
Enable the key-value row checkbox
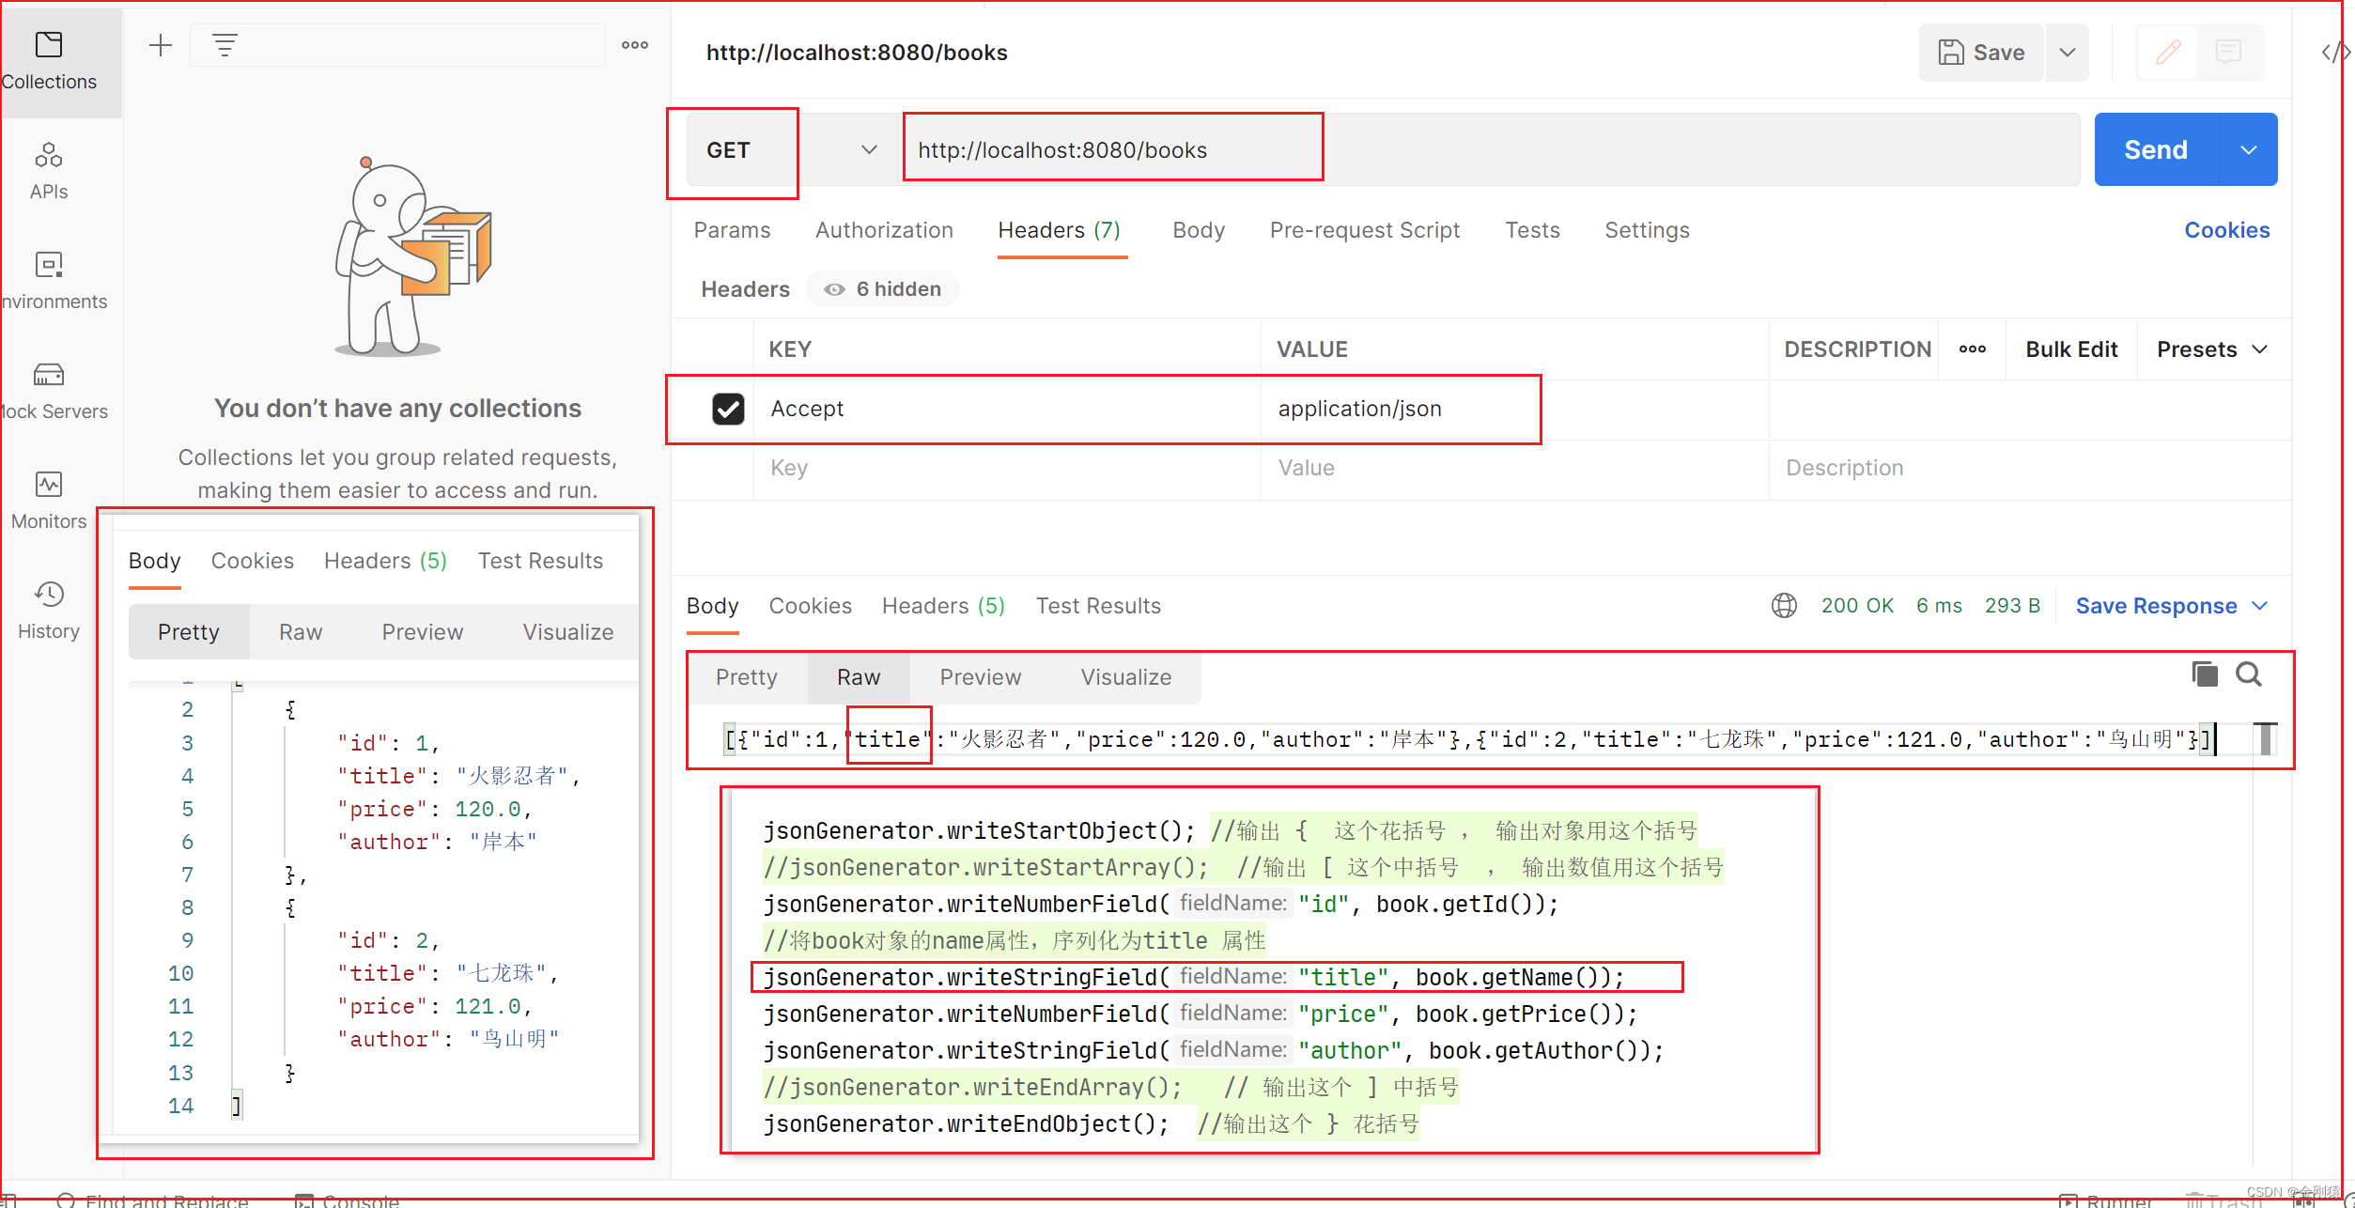pos(725,407)
